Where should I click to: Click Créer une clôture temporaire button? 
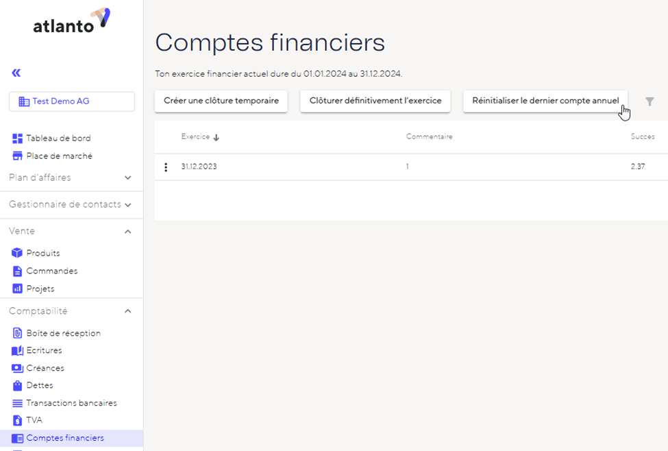click(x=221, y=101)
